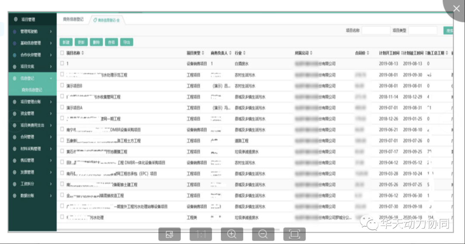This screenshot has height=244, width=465.
Task: Check the DMBR设备采购项目 row checkbox
Action: click(x=62, y=129)
